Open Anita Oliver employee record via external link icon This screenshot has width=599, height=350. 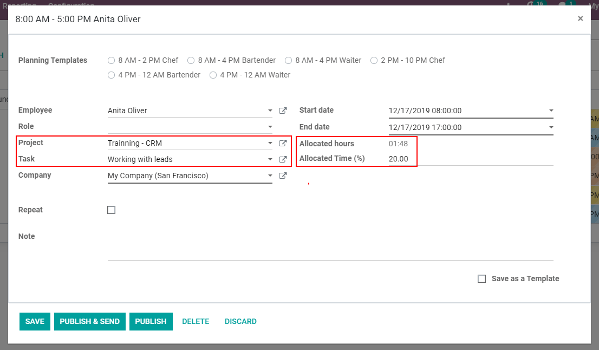[283, 111]
